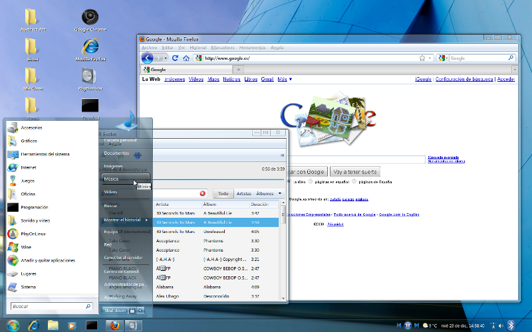The image size is (532, 332).
Task: Click the lock button beside Shut down
Action: pos(132,310)
